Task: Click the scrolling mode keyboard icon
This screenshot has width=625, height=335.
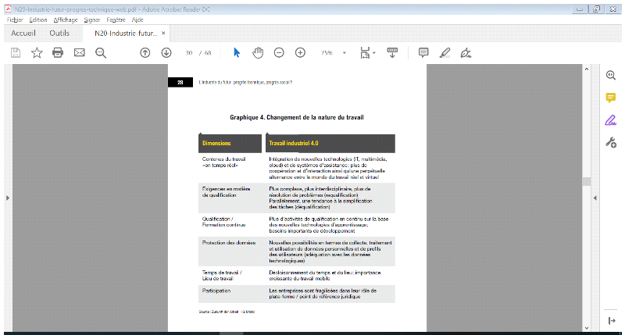Action: pyautogui.click(x=392, y=52)
